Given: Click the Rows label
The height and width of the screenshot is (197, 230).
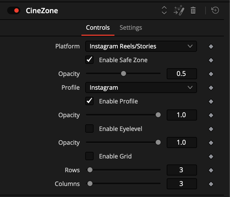Looking at the screenshot, I should 72,170.
